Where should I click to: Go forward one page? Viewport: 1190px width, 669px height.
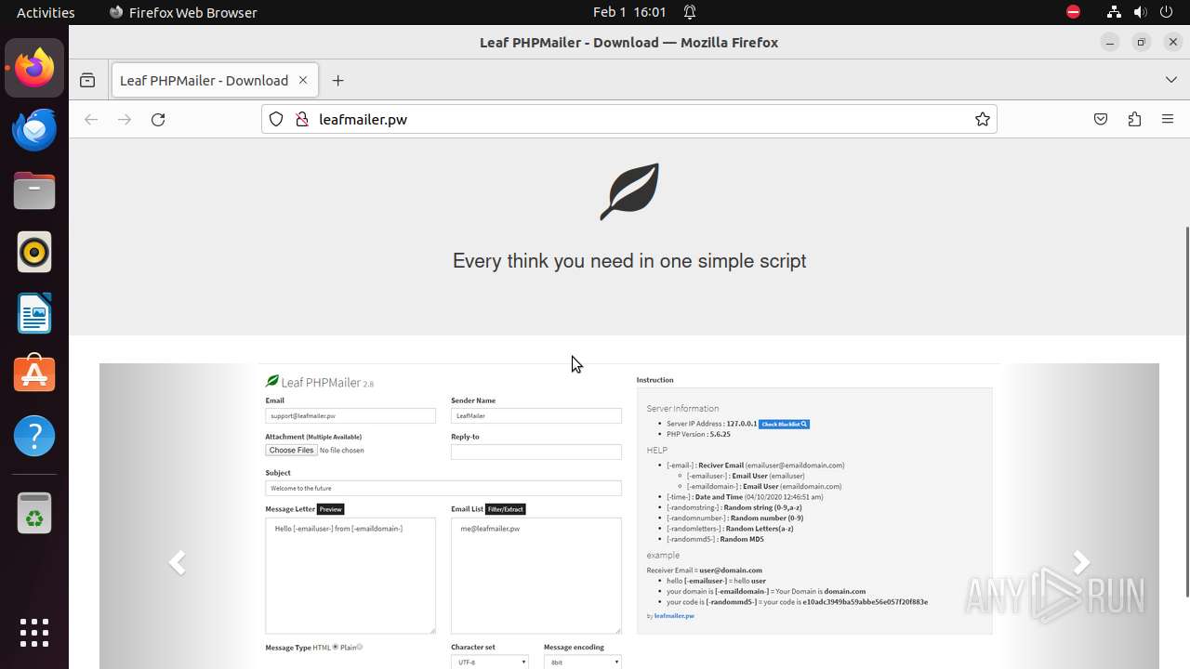(x=125, y=119)
